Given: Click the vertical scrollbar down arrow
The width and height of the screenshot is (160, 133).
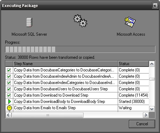Looking at the screenshot, I should (152, 109).
